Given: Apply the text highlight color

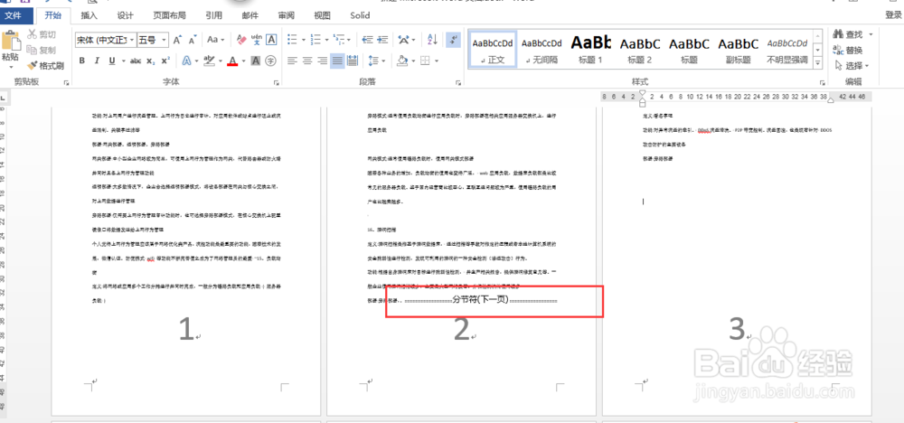Looking at the screenshot, I should [x=210, y=61].
